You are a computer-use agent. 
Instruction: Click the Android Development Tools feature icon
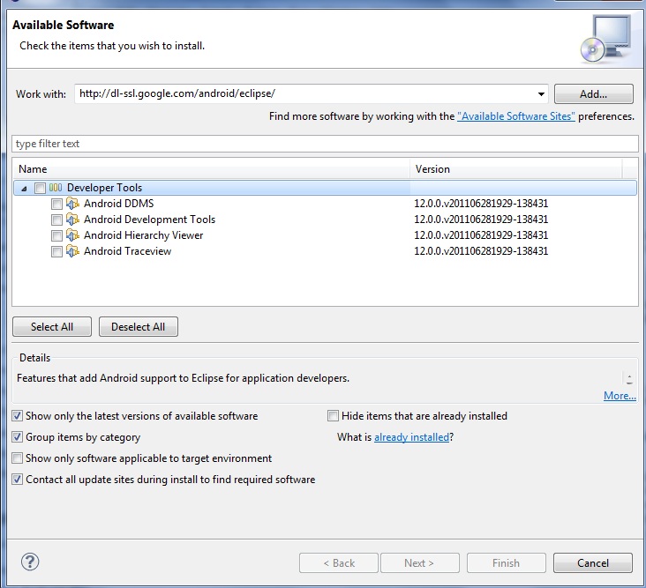(x=72, y=220)
